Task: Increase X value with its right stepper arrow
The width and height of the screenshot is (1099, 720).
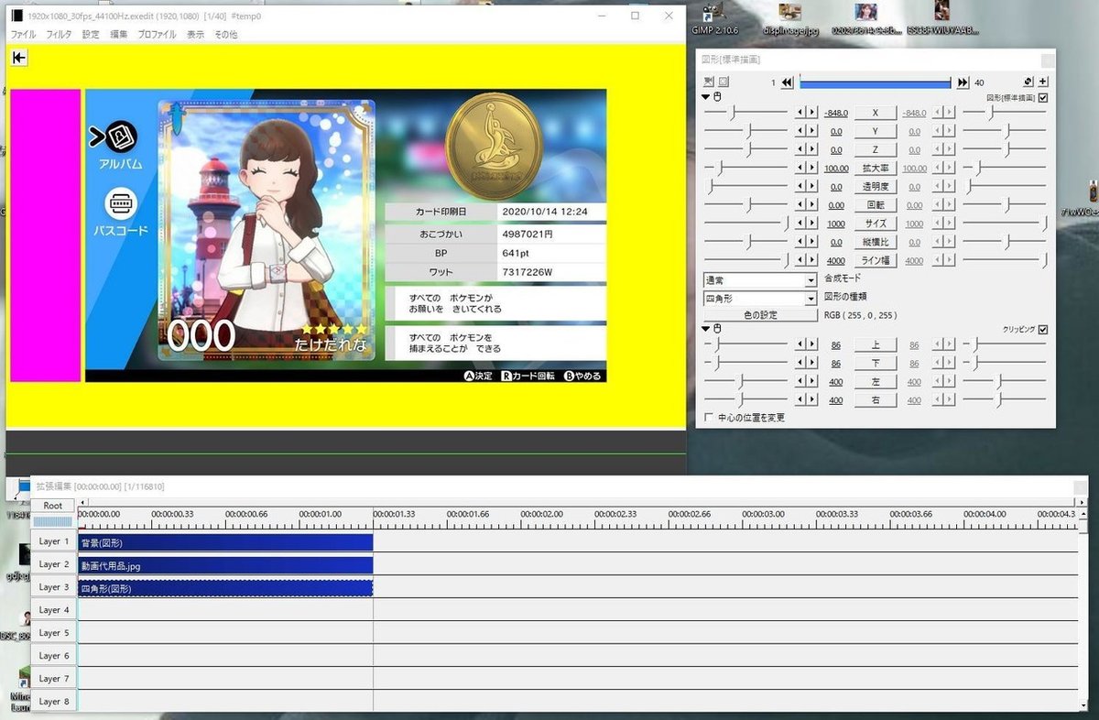Action: [811, 113]
